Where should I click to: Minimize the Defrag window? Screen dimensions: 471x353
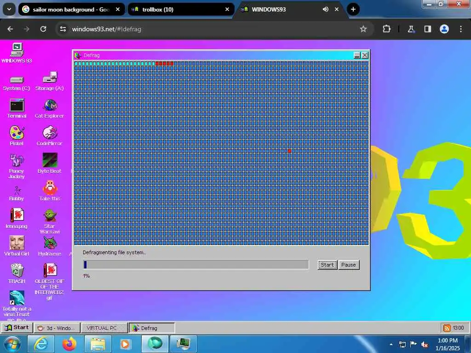click(357, 55)
